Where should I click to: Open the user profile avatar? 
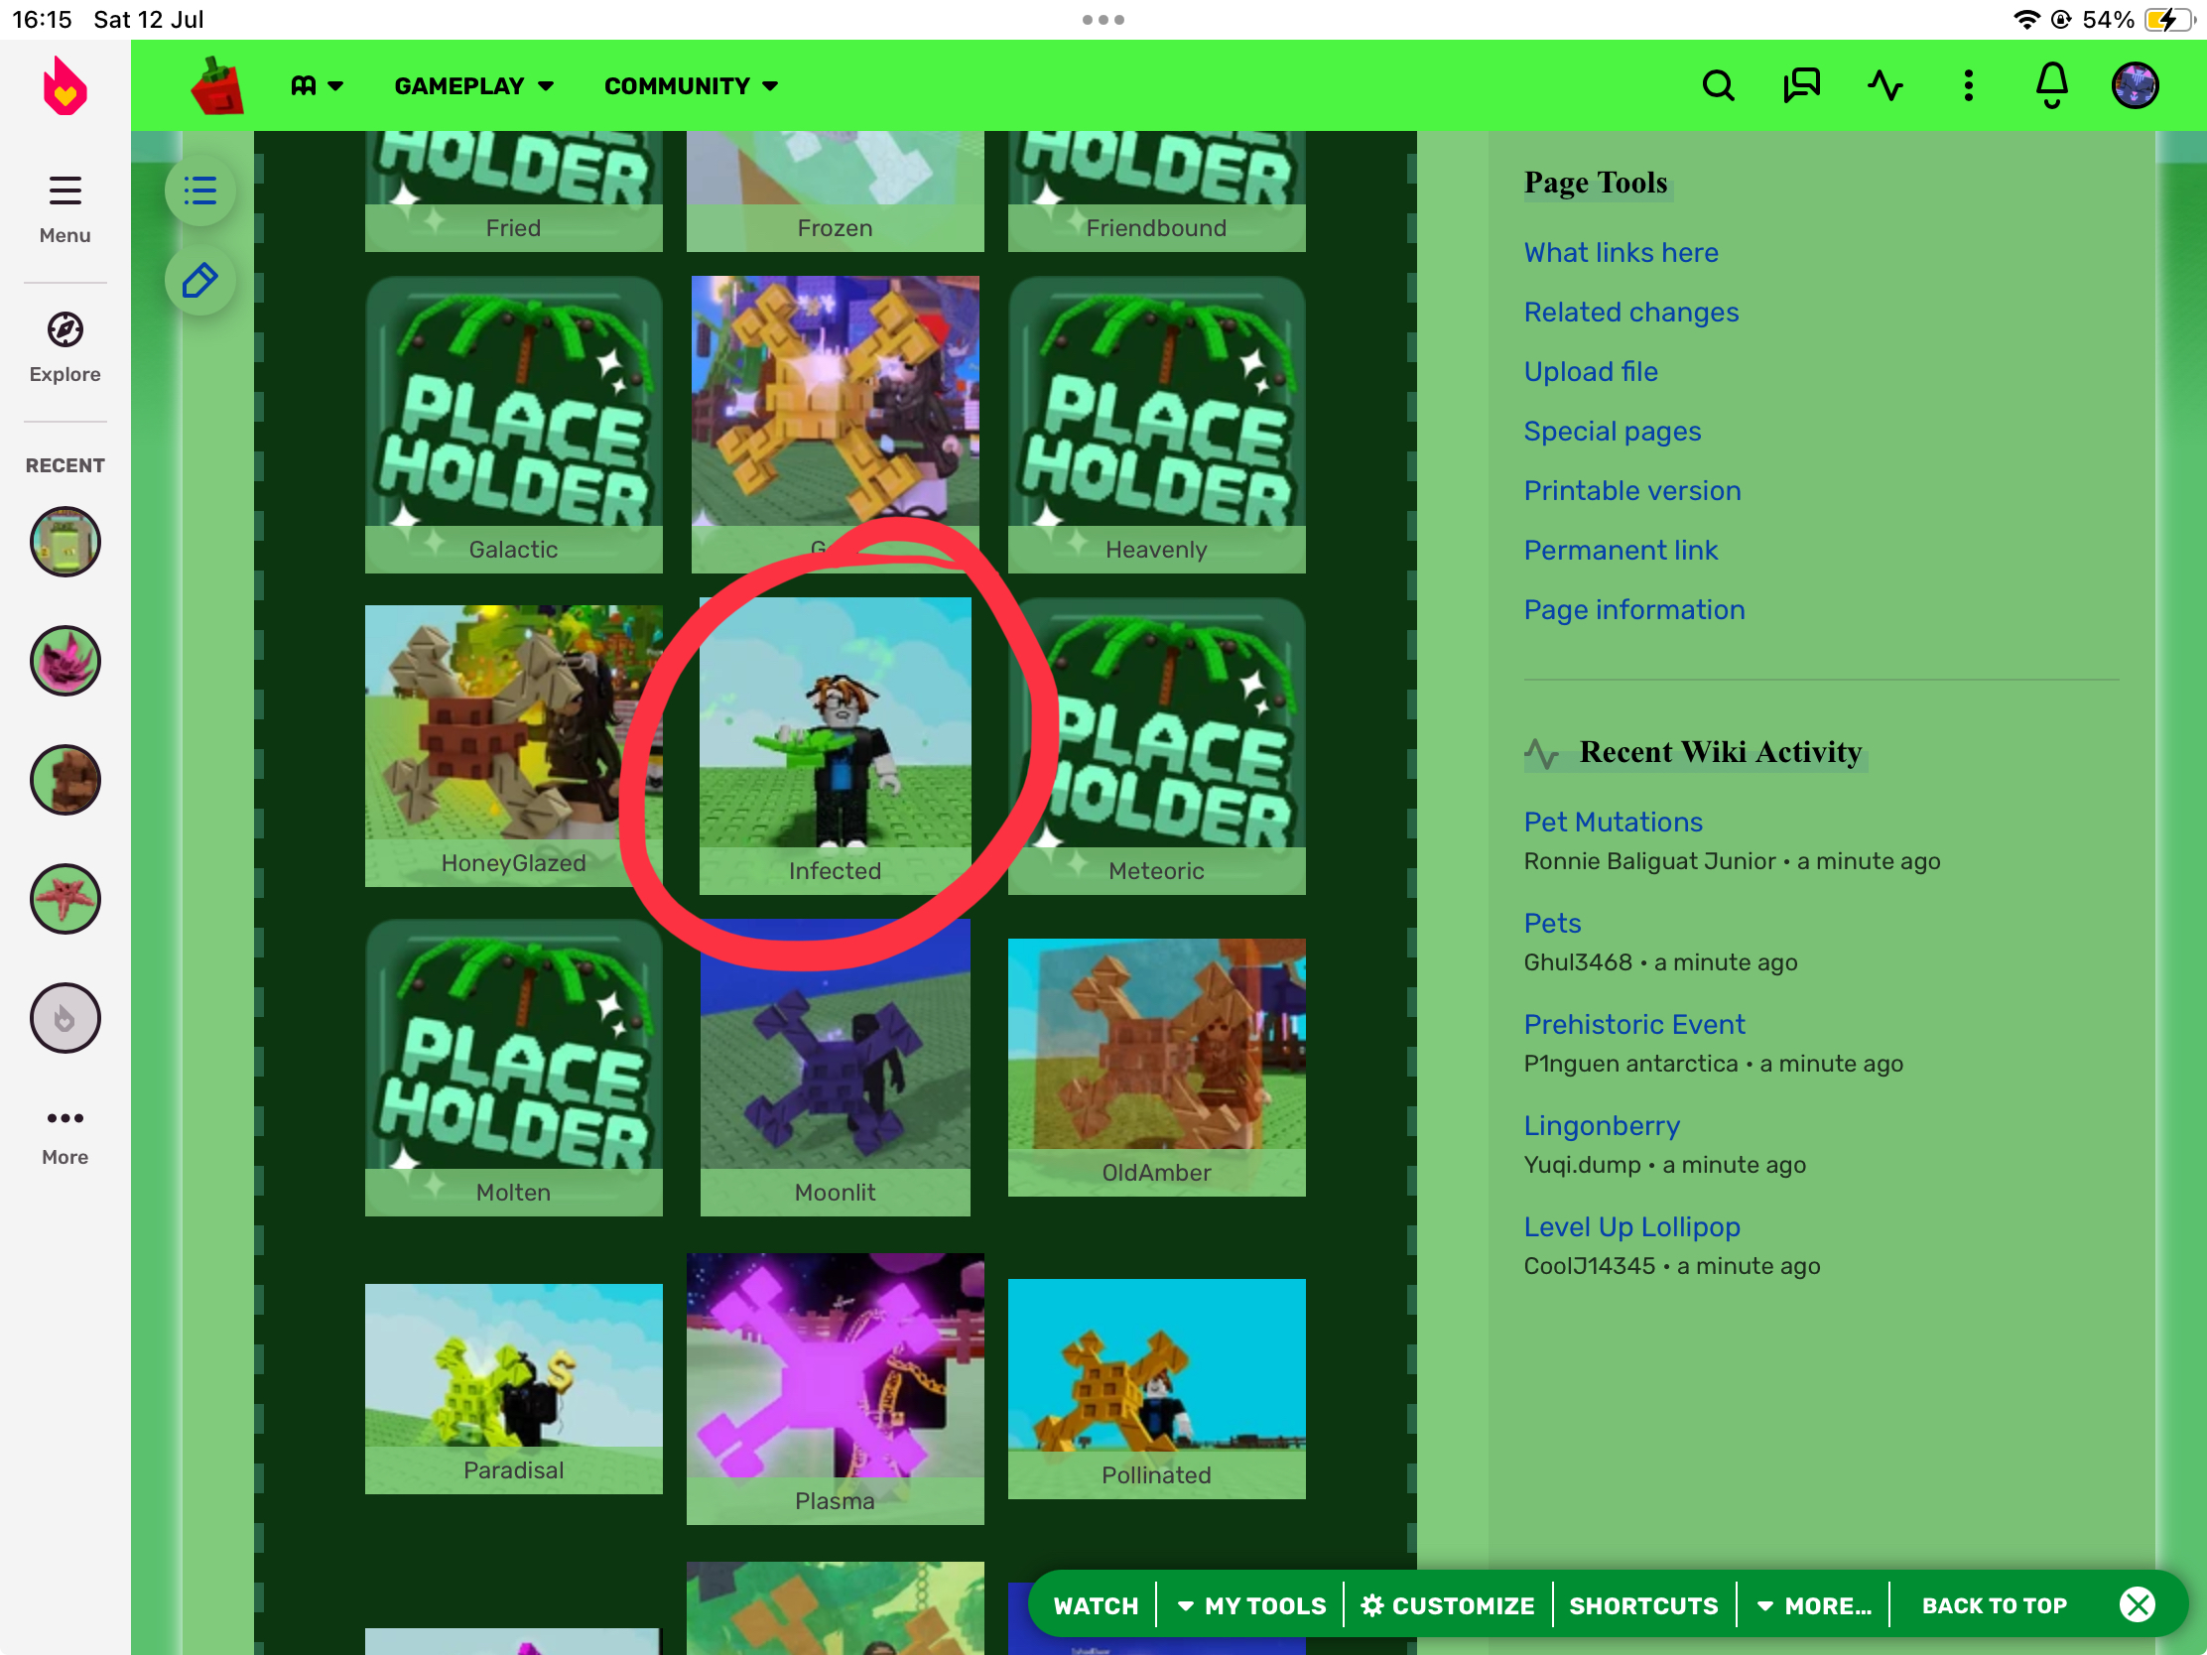click(x=2135, y=85)
